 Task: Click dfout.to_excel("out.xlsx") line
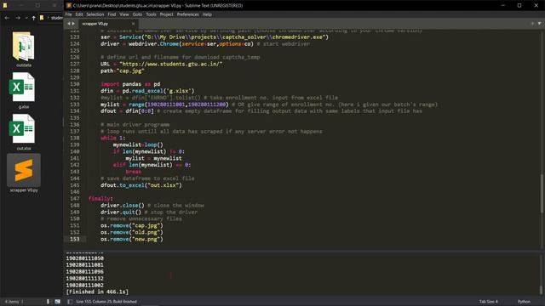pyautogui.click(x=141, y=185)
